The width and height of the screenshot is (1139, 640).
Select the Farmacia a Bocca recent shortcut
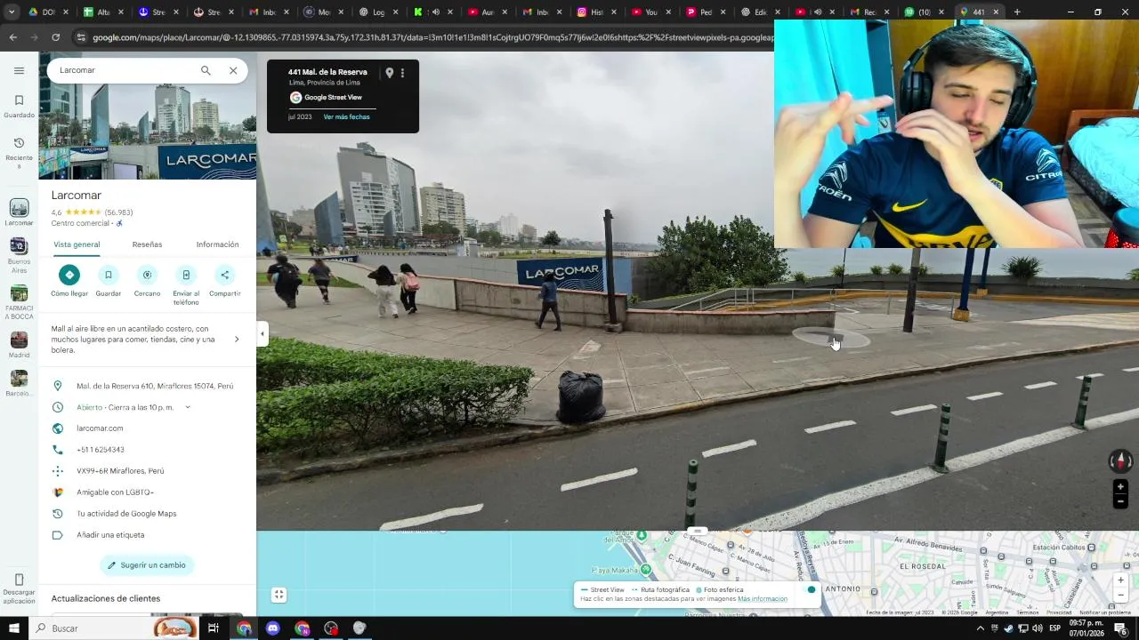(19, 302)
